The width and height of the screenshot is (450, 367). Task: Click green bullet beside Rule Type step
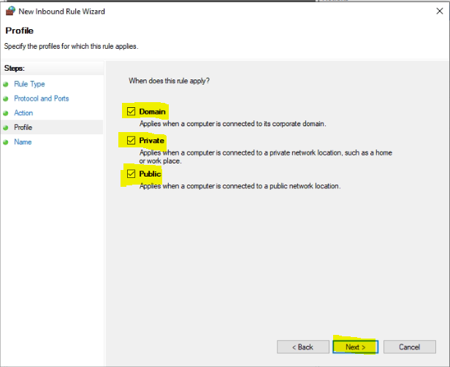click(x=5, y=85)
